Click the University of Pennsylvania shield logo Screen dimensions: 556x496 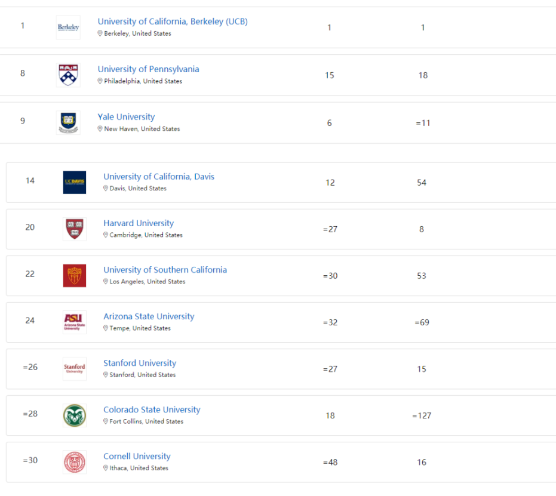pyautogui.click(x=68, y=75)
